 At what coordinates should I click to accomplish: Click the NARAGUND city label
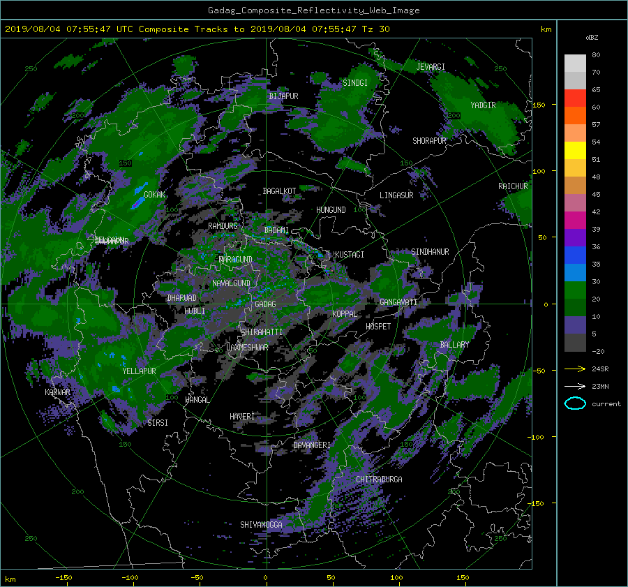click(236, 260)
